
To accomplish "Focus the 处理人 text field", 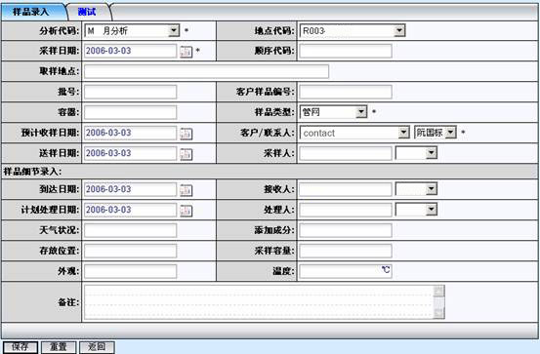I will click(346, 210).
